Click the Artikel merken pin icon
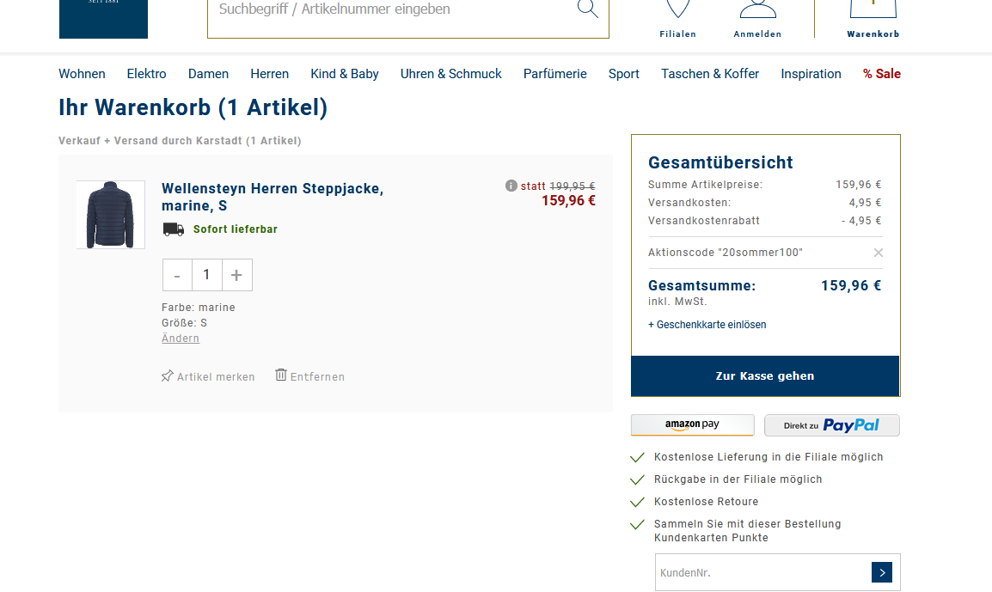The height and width of the screenshot is (592, 992). 168,376
